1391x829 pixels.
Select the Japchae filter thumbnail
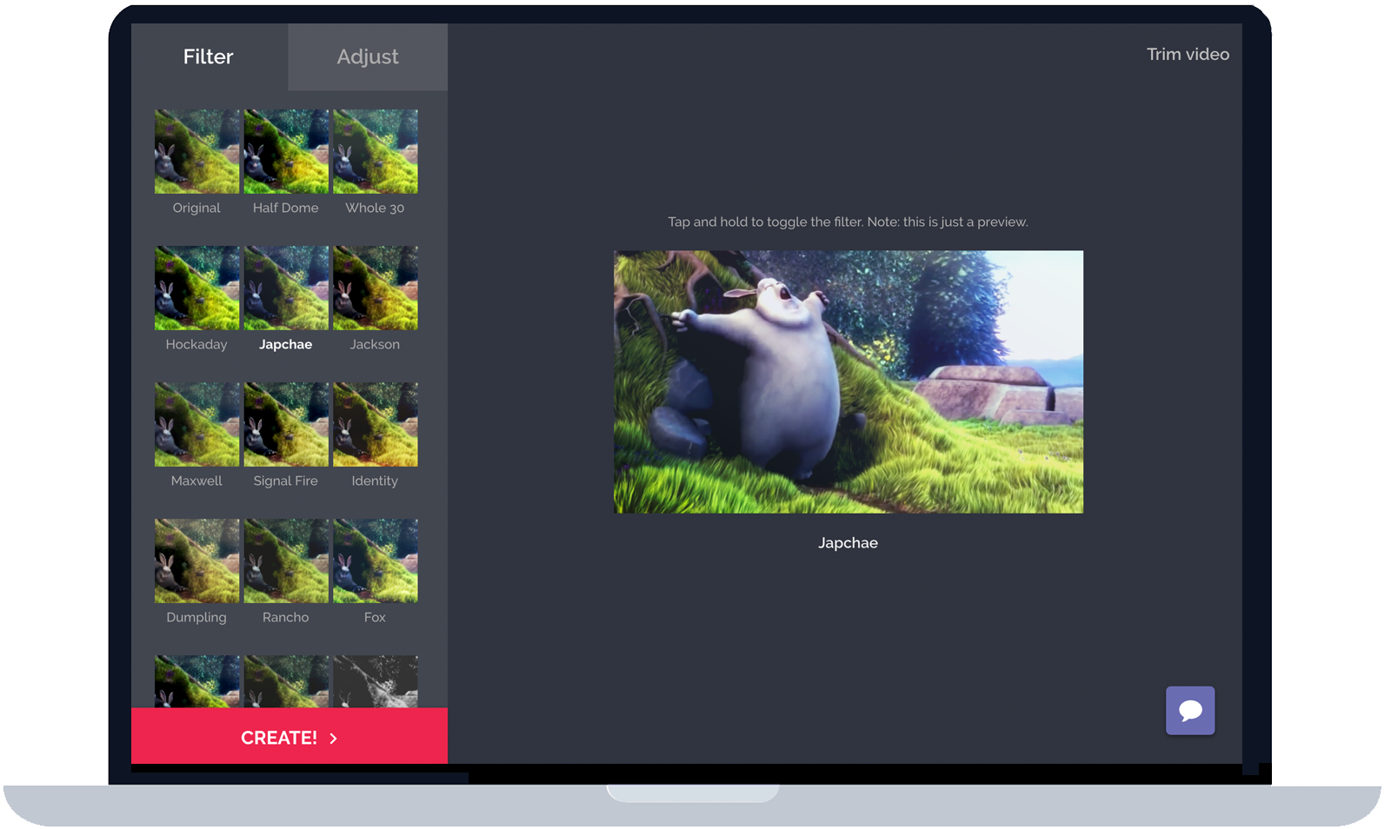click(x=286, y=288)
